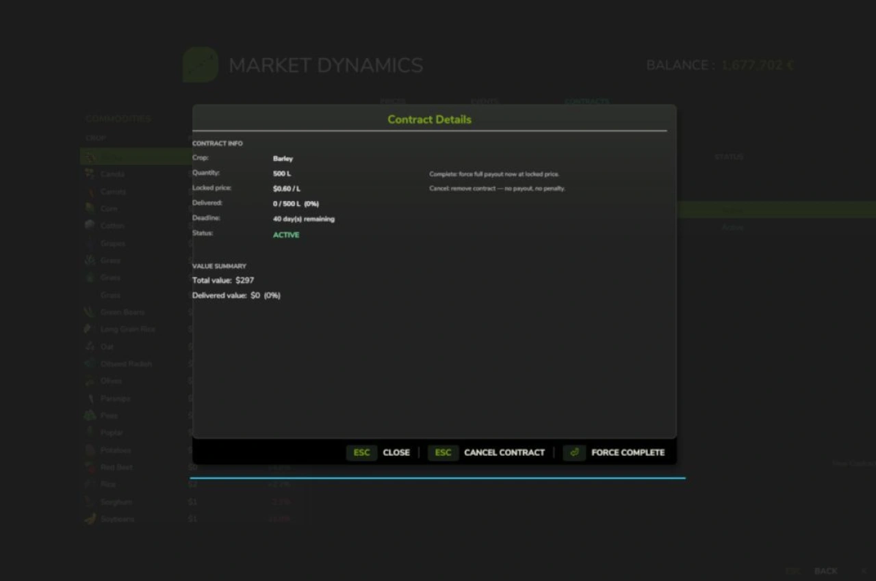Select the Red Beet crop icon

[x=90, y=467]
